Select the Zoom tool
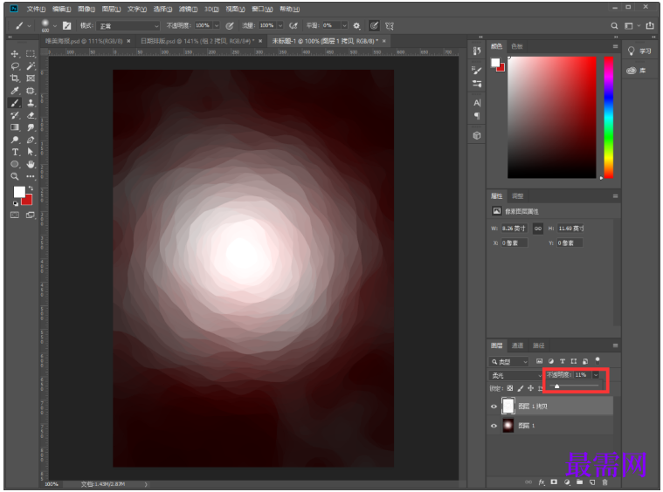The height and width of the screenshot is (492, 663). pos(15,176)
